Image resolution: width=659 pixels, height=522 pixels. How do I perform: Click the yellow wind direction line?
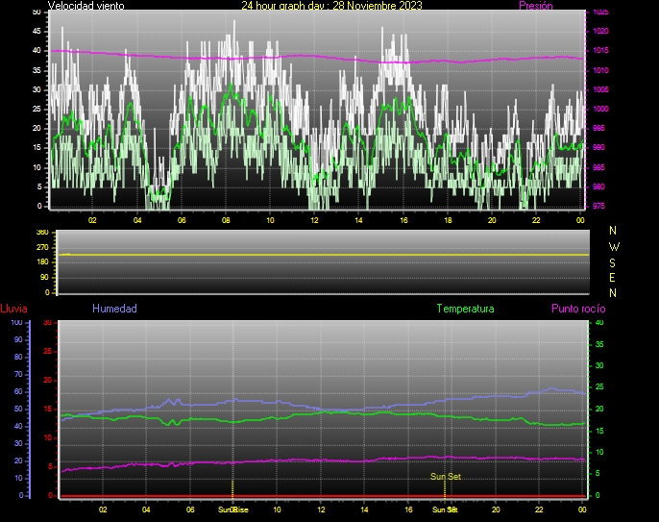pyautogui.click(x=324, y=255)
